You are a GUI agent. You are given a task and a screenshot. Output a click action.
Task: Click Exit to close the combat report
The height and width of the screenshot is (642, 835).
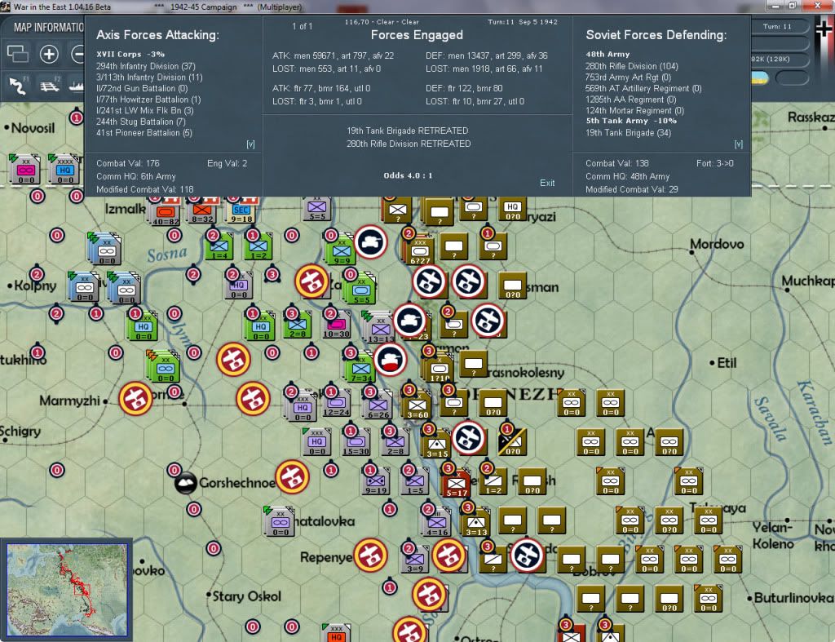point(547,183)
